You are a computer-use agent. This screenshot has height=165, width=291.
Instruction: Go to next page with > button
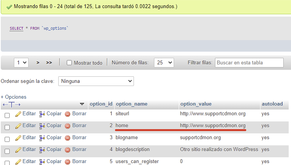pos(38,63)
